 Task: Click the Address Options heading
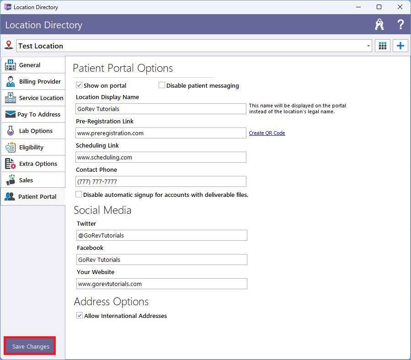point(111,302)
